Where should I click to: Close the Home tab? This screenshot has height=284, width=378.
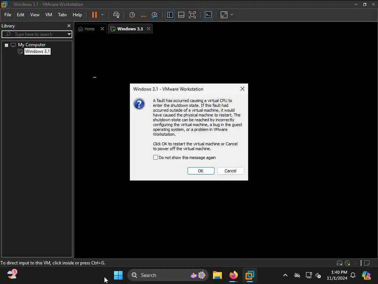point(102,29)
